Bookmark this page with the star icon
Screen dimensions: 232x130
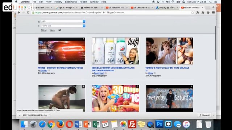click(x=192, y=13)
